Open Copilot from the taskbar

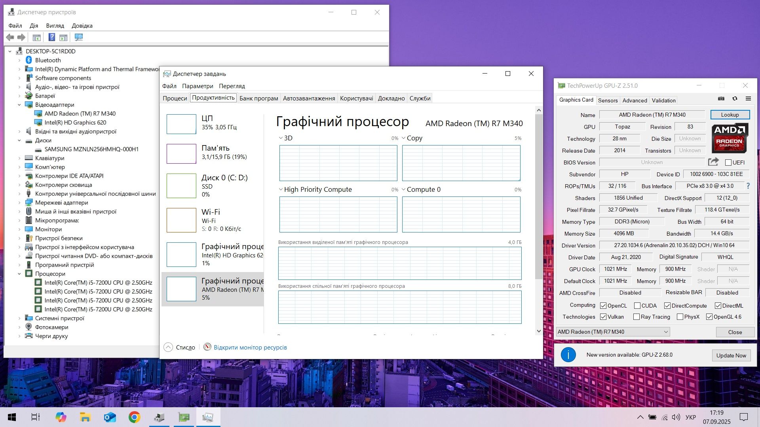[x=61, y=417]
